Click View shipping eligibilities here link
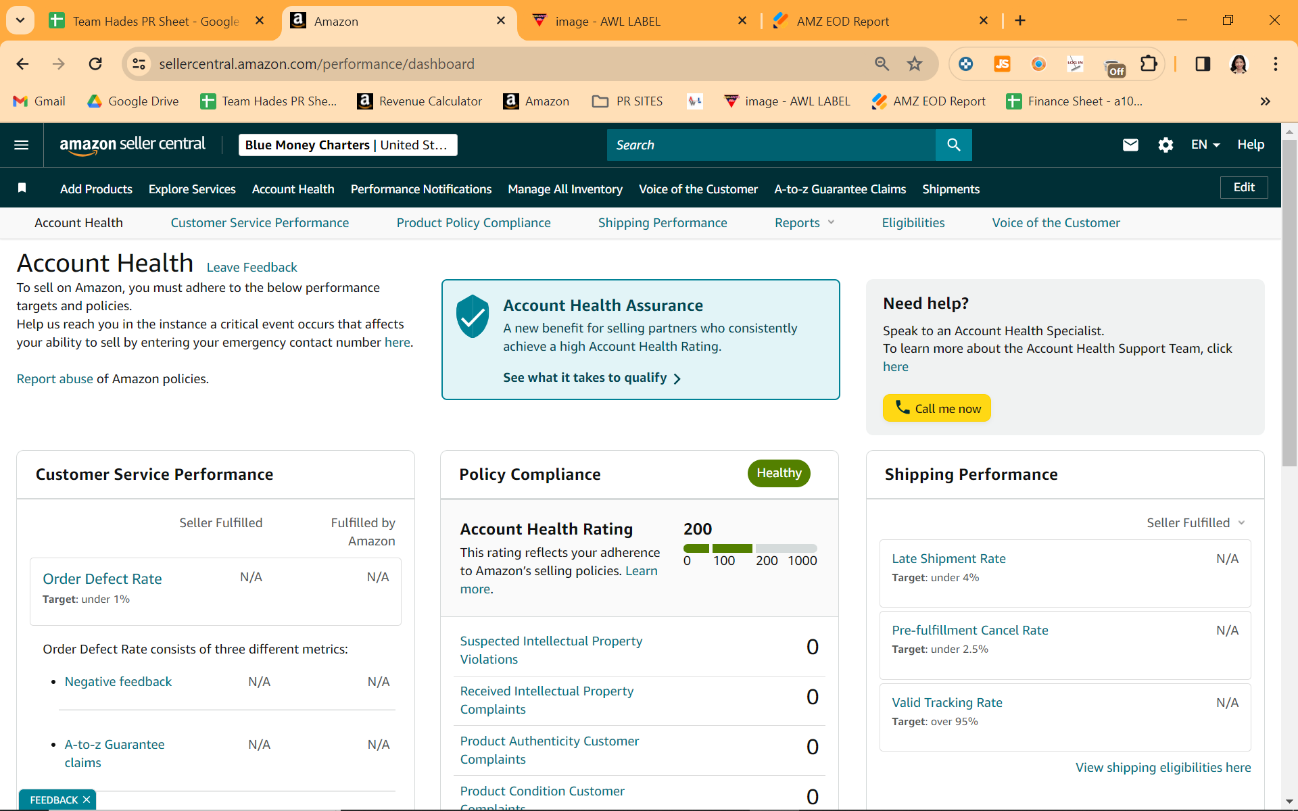 point(1163,767)
